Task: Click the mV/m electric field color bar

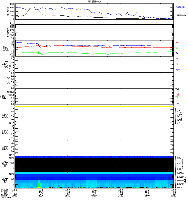Action: click(175, 164)
